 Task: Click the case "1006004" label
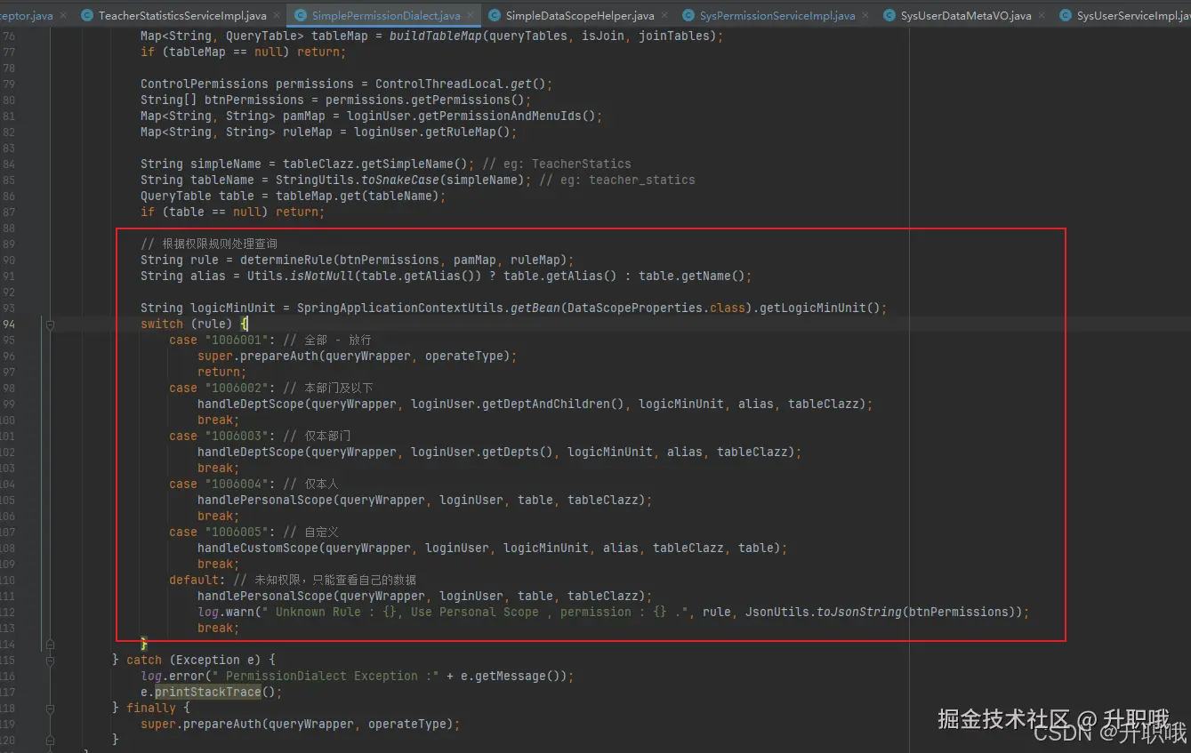tap(219, 485)
